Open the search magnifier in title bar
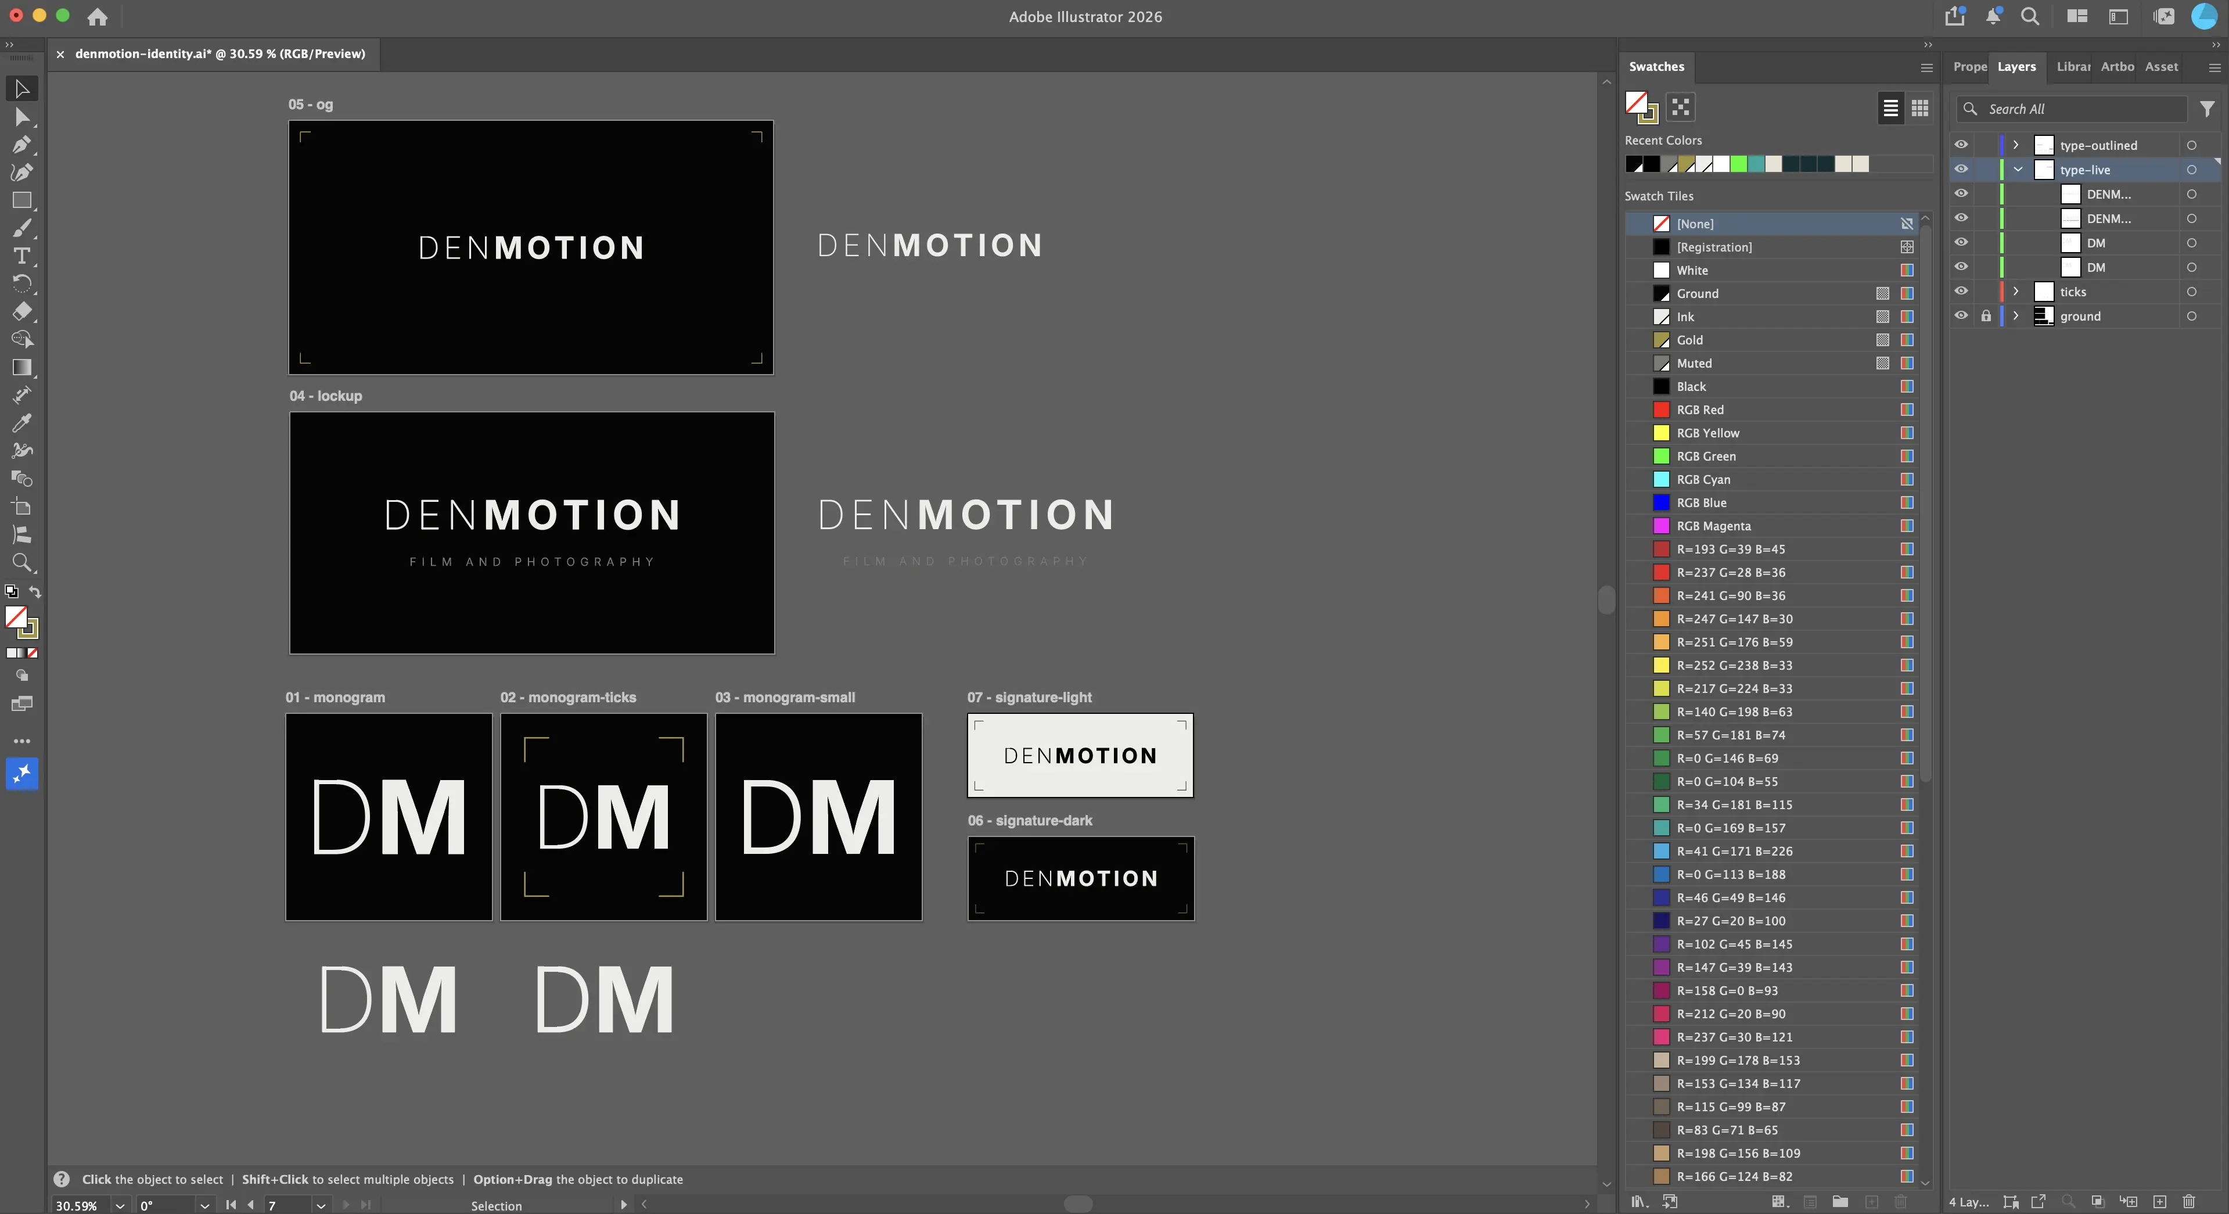The height and width of the screenshot is (1214, 2229). [2030, 16]
